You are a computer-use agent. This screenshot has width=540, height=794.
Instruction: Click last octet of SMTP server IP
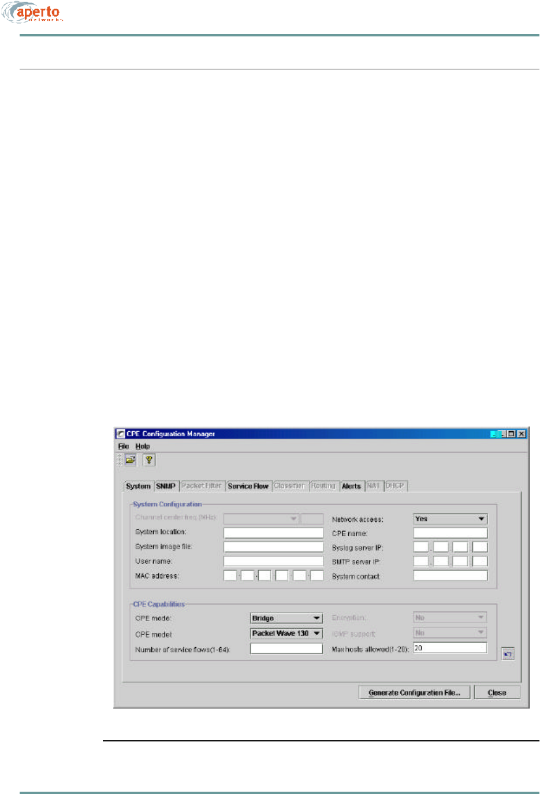coord(480,561)
